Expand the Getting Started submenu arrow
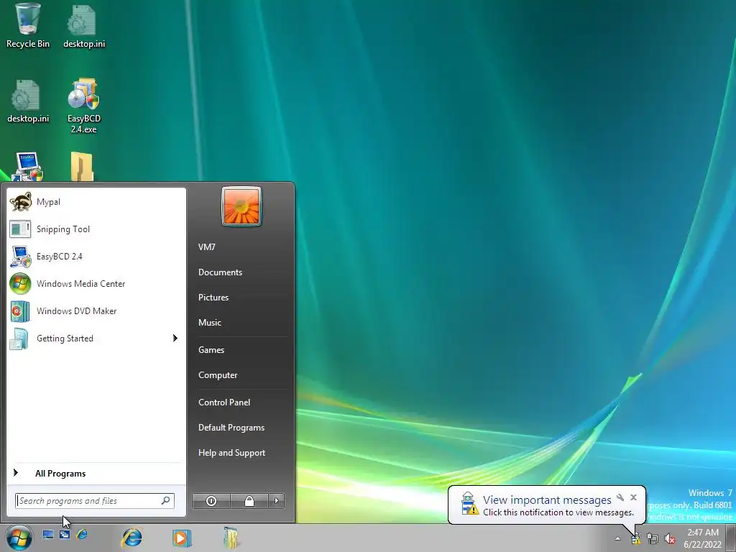This screenshot has height=552, width=736. tap(175, 338)
